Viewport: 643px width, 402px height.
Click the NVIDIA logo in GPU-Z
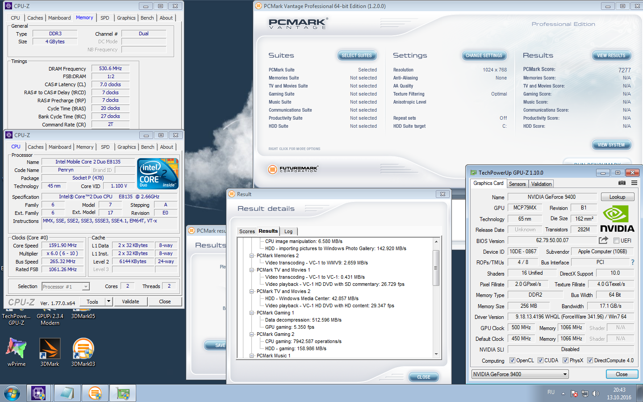617,219
